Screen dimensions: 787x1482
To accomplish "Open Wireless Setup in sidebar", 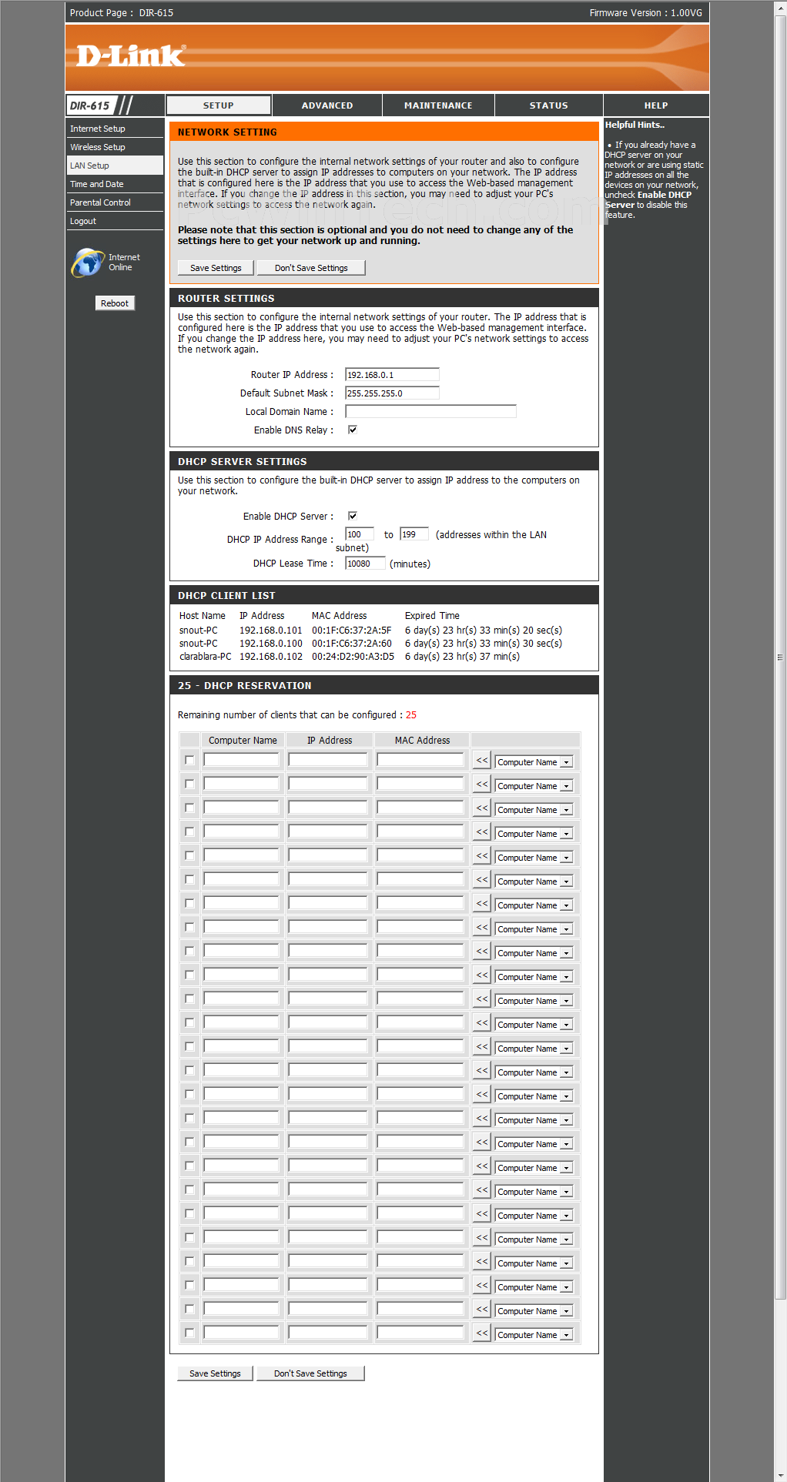I will coord(115,147).
